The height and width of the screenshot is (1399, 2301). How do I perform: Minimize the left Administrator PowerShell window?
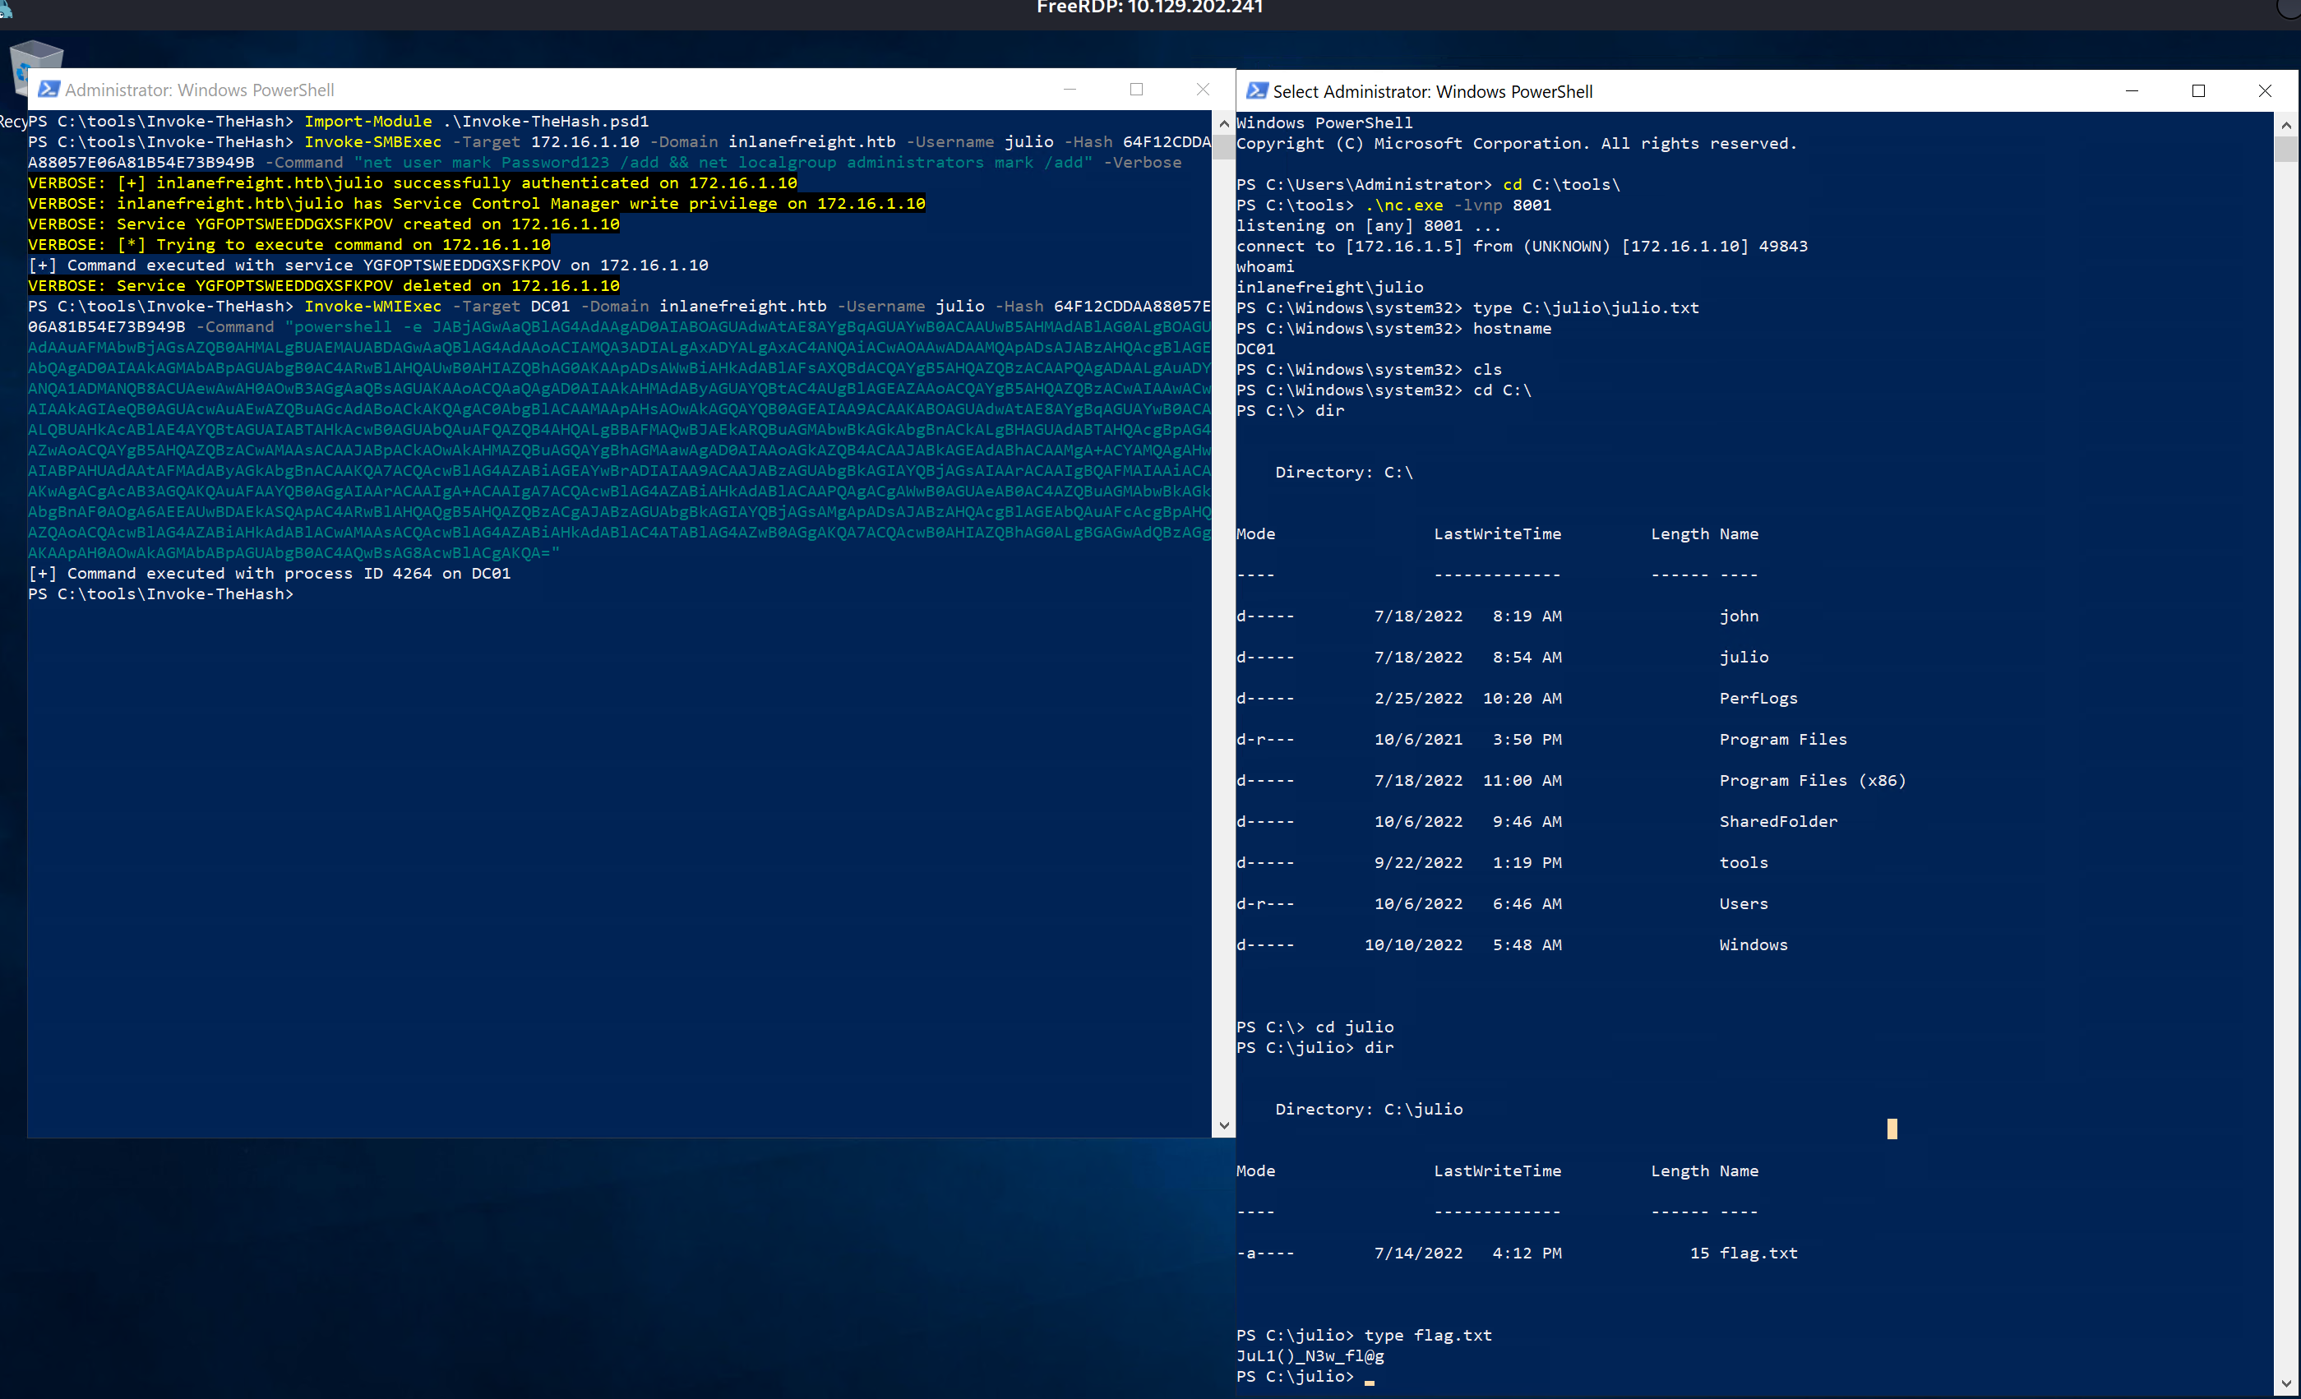[1070, 90]
